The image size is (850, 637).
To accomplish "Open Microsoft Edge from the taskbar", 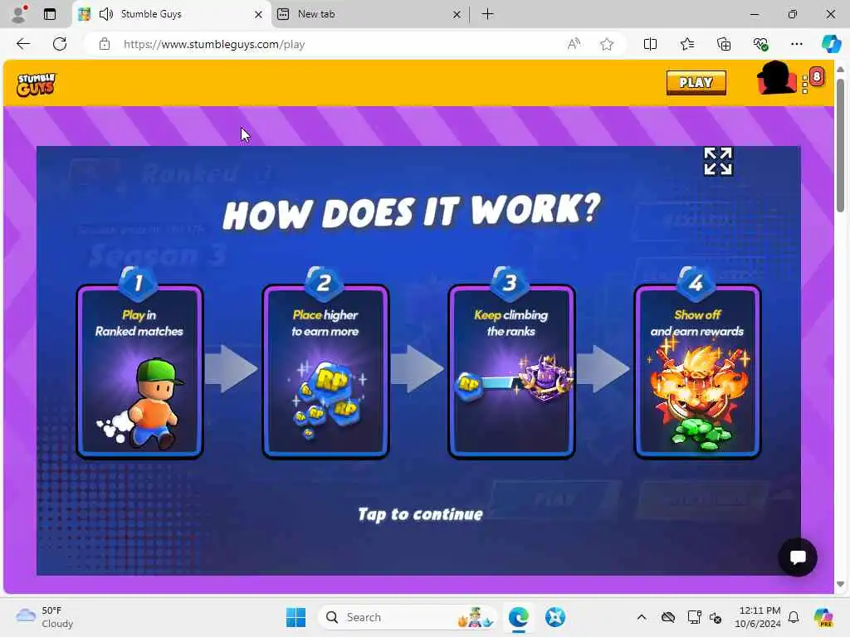I will (518, 617).
